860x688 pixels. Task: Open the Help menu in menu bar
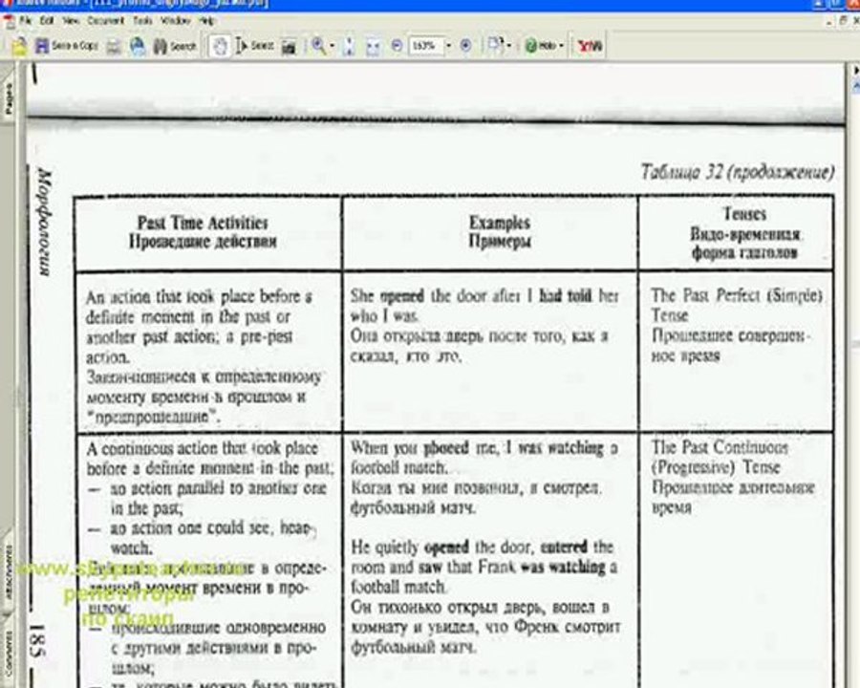(x=206, y=21)
